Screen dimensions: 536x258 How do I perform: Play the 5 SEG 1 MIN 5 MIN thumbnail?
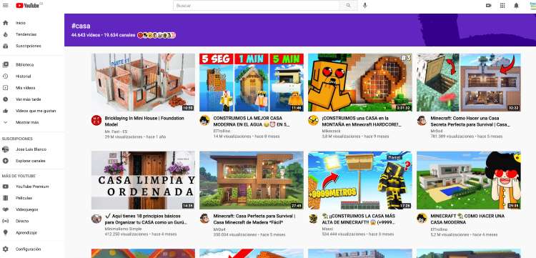pyautogui.click(x=252, y=82)
